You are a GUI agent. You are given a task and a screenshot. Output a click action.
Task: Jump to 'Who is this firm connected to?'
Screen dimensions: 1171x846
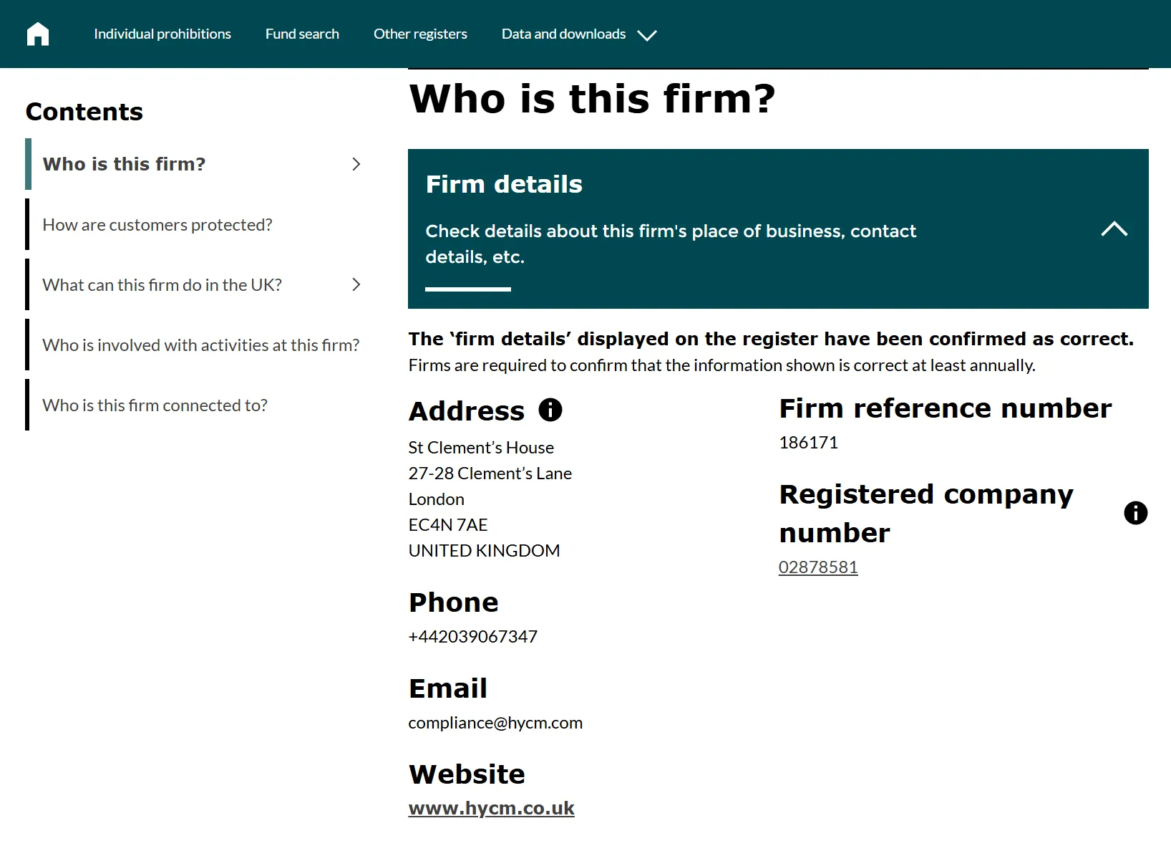point(155,405)
